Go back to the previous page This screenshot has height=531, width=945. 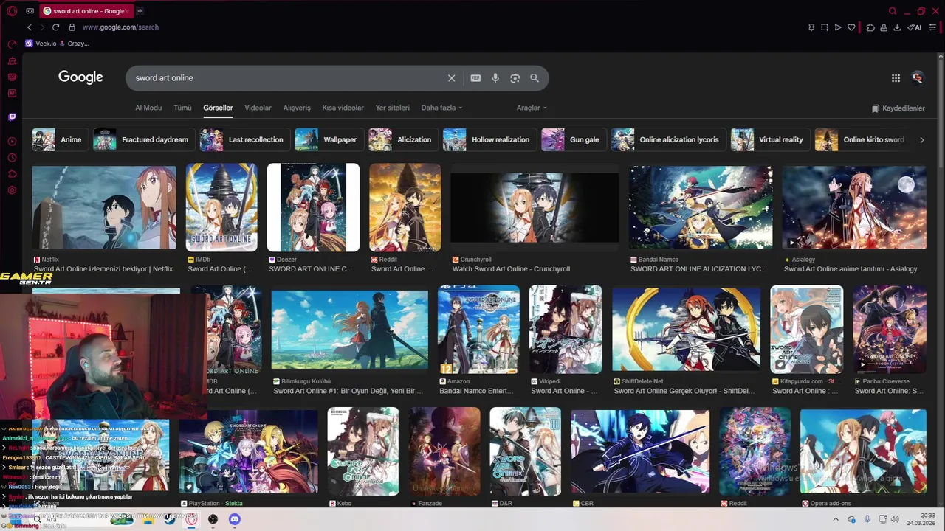[30, 27]
